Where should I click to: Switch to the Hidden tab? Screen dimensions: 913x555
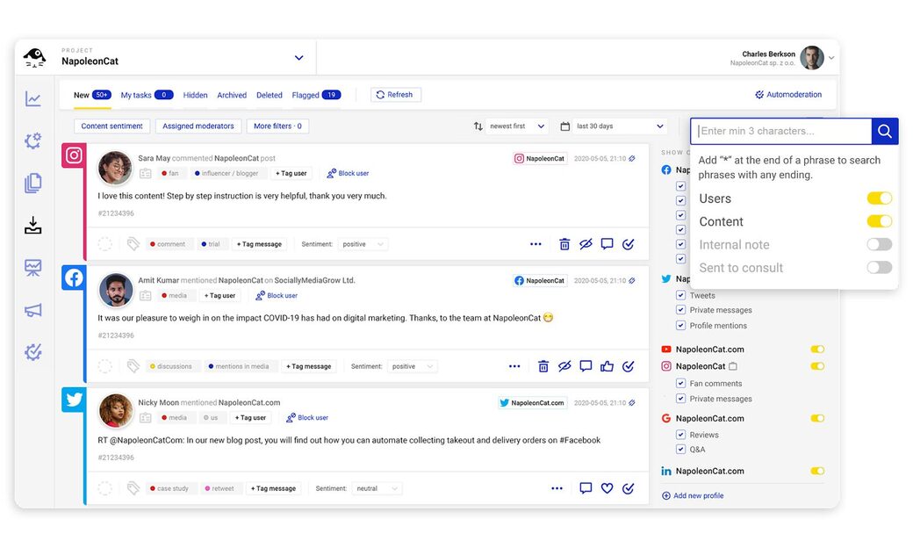pyautogui.click(x=195, y=95)
